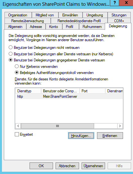This screenshot has width=133, height=174.
Task: Click the left scroll arrow of the services list
Action: coord(18,126)
